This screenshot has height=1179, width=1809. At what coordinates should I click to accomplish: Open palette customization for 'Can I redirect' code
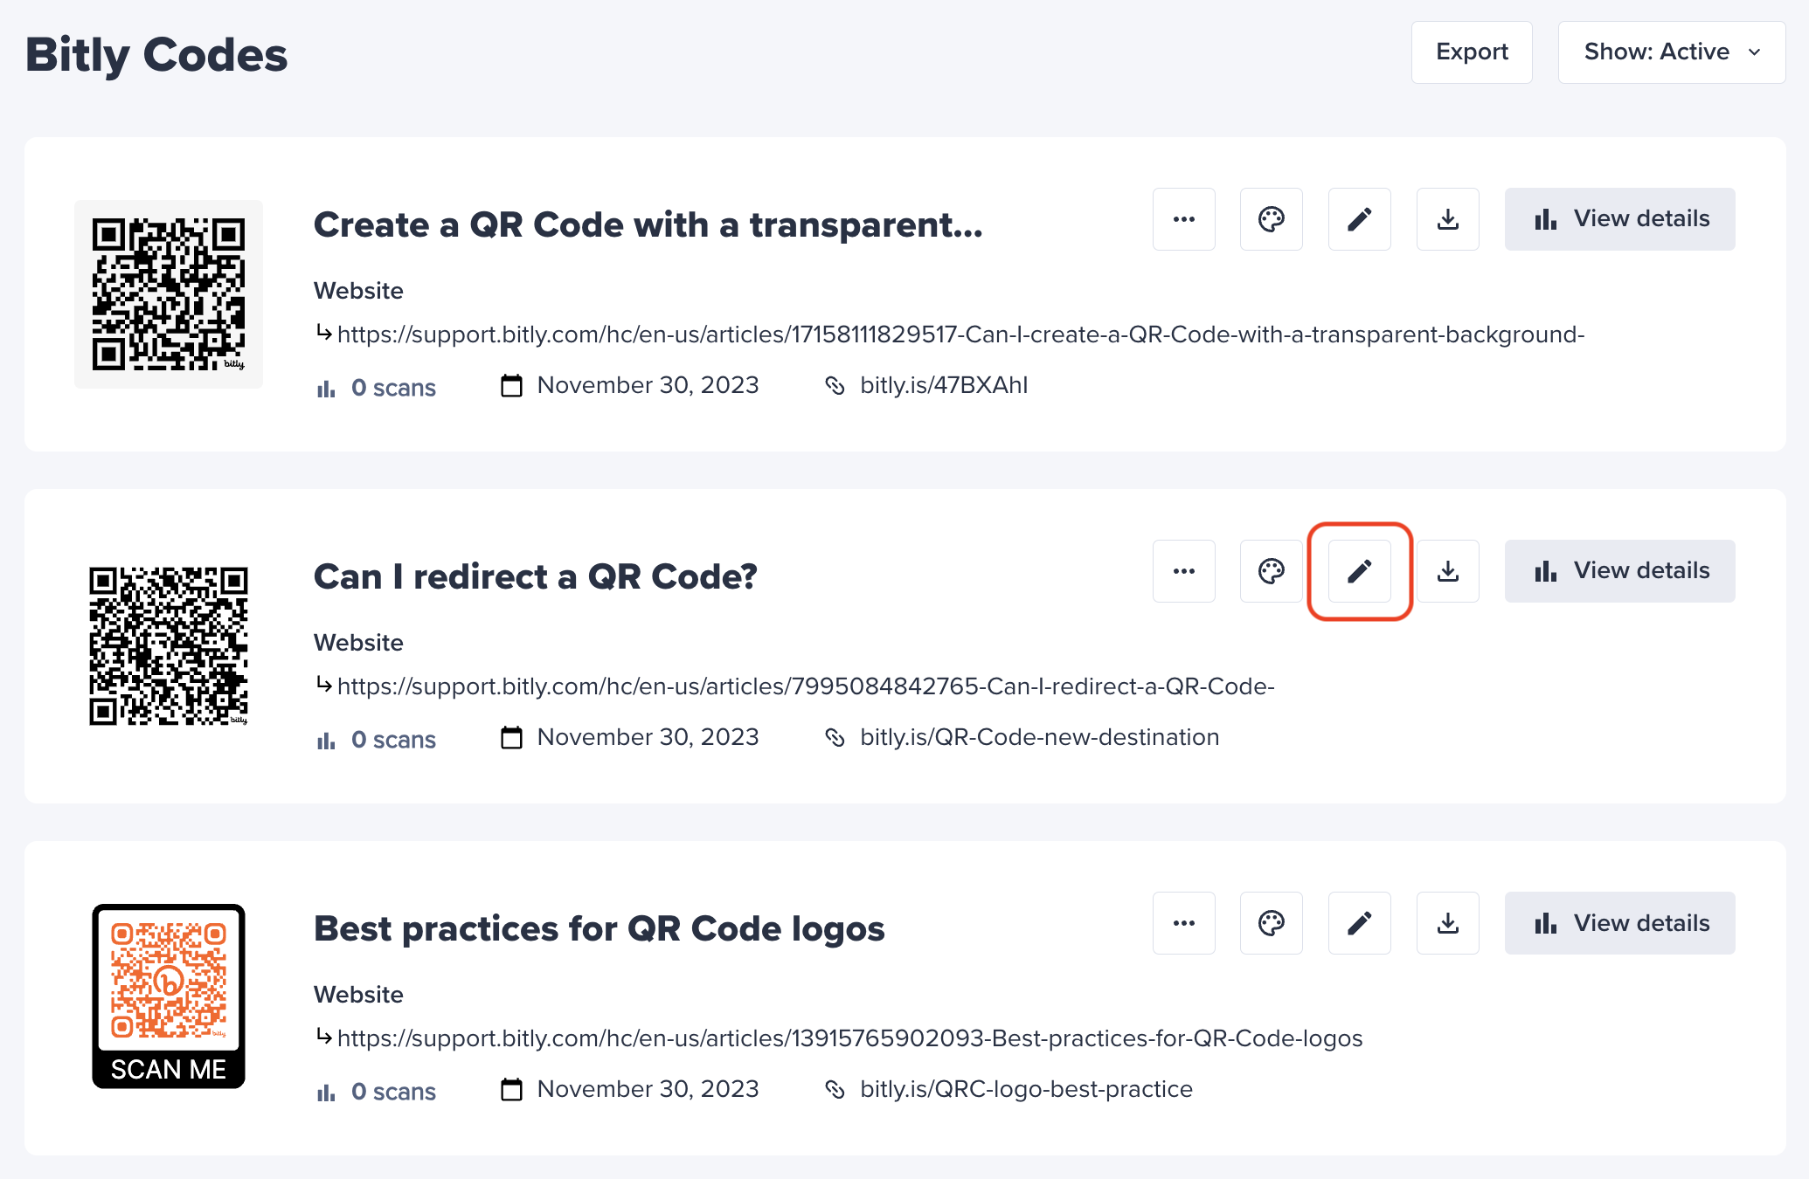point(1272,571)
